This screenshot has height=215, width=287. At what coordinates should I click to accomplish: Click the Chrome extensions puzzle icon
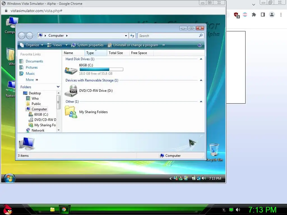click(x=254, y=15)
